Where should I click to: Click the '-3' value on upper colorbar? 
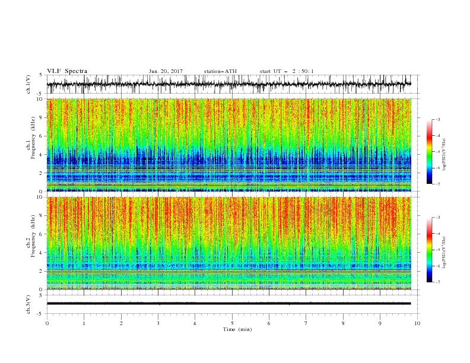(437, 119)
